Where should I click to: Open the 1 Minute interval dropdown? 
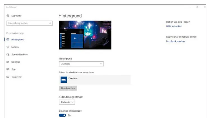pyautogui.click(x=67, y=102)
